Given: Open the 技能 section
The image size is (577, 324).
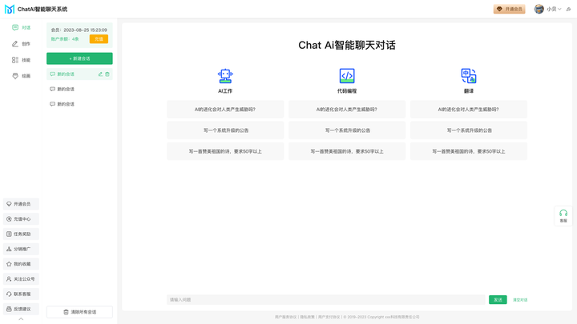Looking at the screenshot, I should (x=21, y=60).
